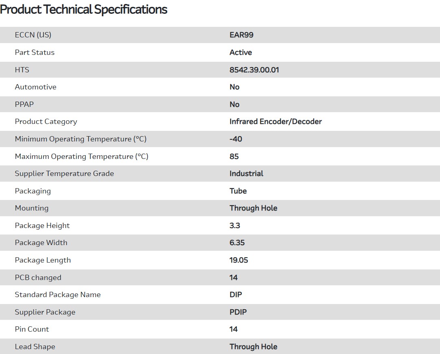Click the PCB changed label
This screenshot has height=354, width=440.
[38, 278]
